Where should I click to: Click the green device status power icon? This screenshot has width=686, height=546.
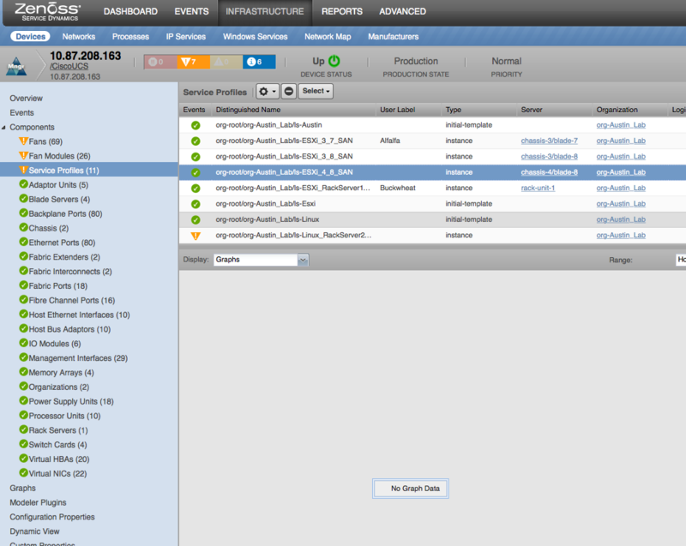click(x=334, y=61)
